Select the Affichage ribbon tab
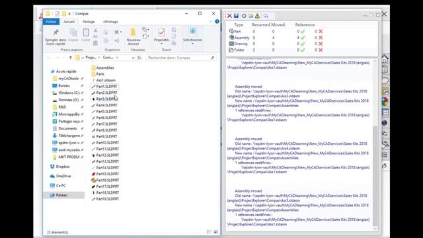The image size is (423, 238). pyautogui.click(x=110, y=22)
